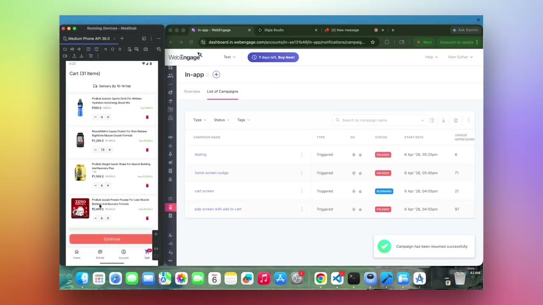Open the Home tab in the phone app
The width and height of the screenshot is (543, 305).
[x=76, y=254]
